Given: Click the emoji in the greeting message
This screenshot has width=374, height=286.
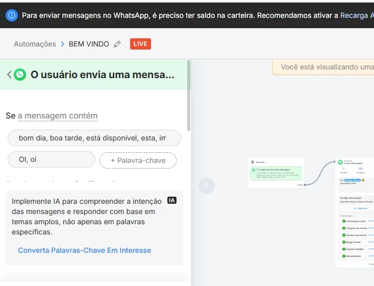Looking at the screenshot, I should coord(363,180).
